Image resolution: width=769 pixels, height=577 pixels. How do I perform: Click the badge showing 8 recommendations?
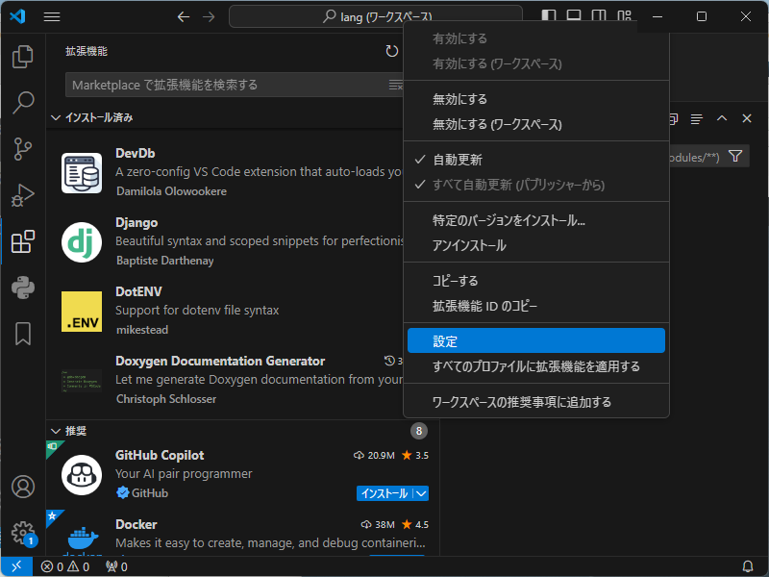pos(419,430)
